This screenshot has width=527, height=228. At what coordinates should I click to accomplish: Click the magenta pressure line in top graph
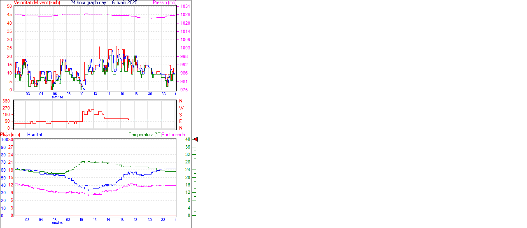click(x=82, y=14)
